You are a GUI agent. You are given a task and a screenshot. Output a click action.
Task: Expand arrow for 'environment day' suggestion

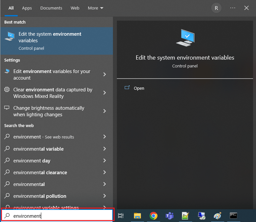(x=105, y=160)
